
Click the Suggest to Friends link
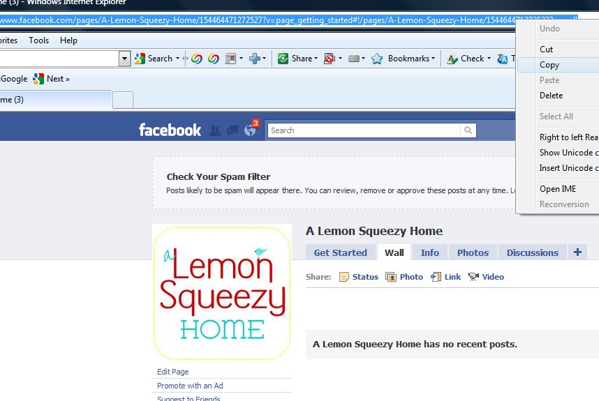(x=188, y=398)
